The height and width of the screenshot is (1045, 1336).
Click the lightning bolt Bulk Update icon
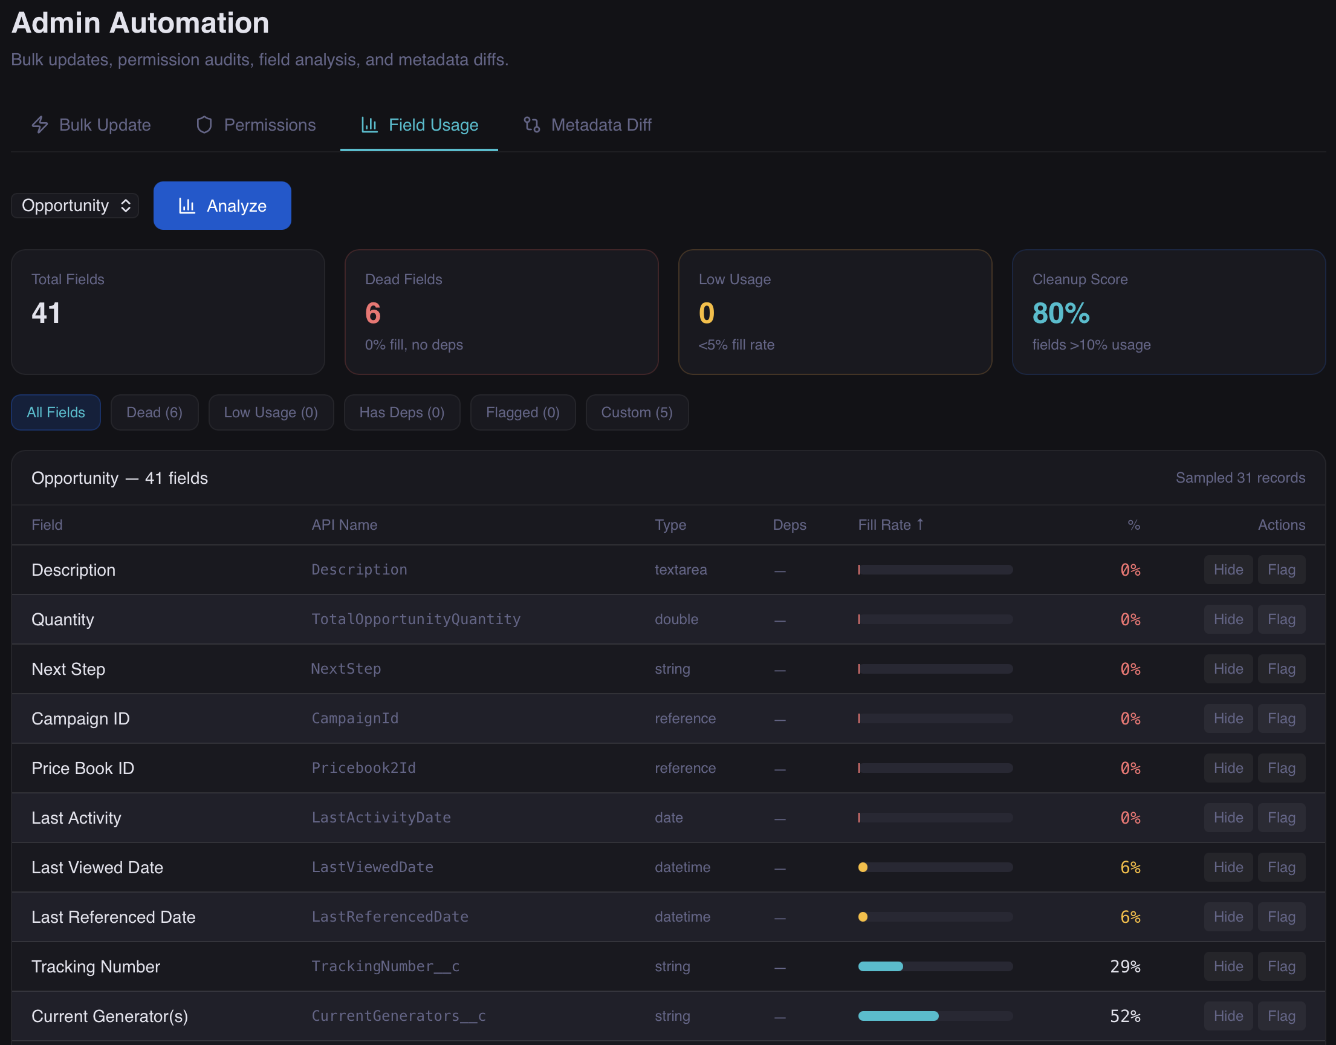tap(40, 125)
